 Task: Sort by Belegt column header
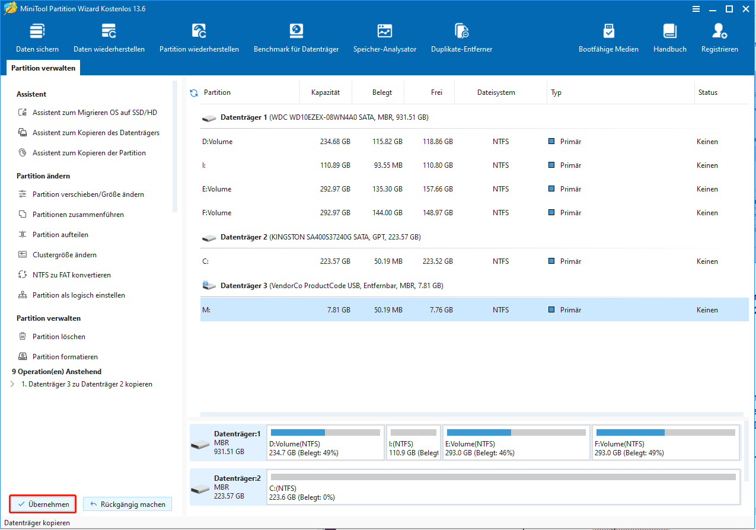point(382,92)
